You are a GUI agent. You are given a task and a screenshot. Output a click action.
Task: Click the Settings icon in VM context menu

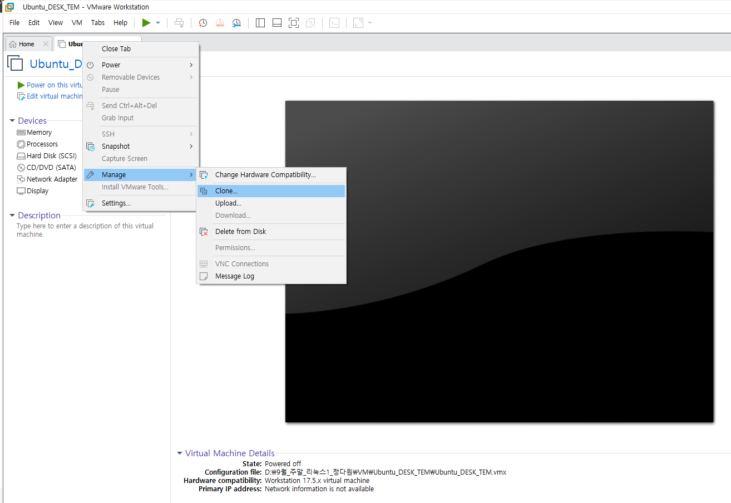(90, 203)
